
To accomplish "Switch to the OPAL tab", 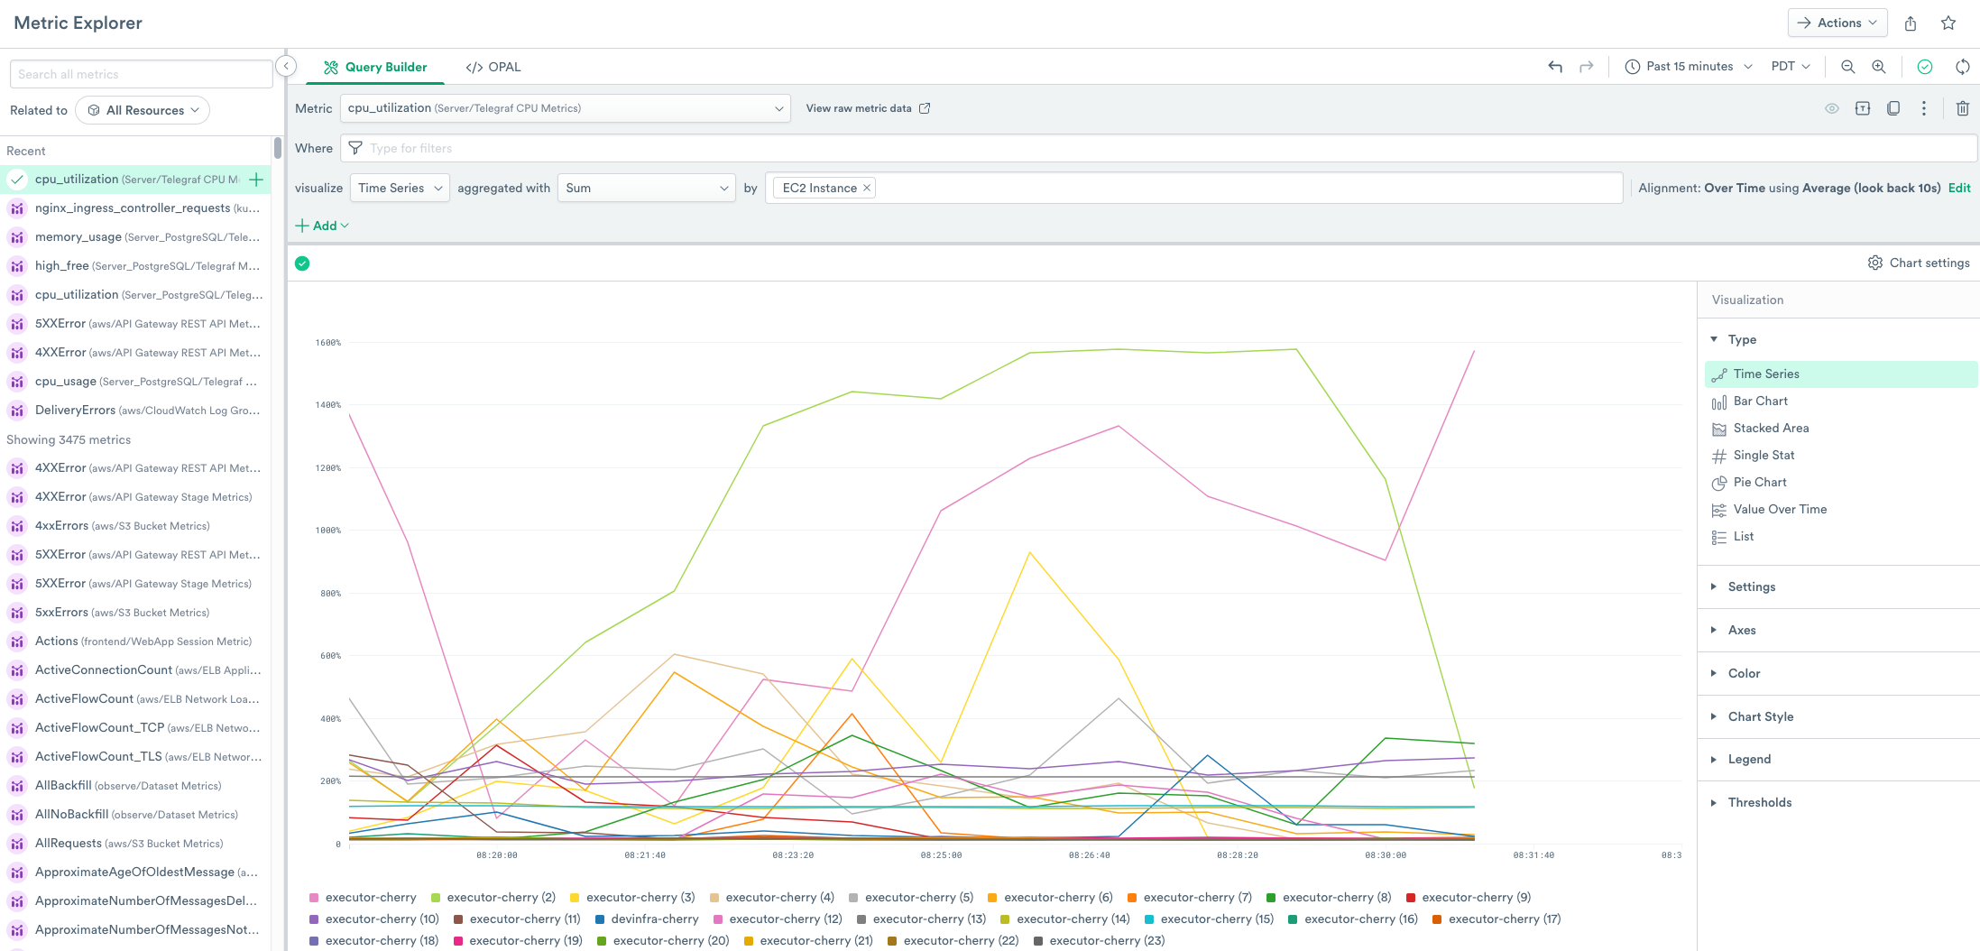I will 493,67.
